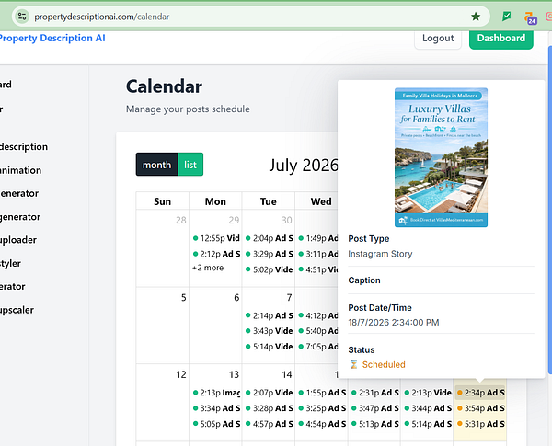Open the 3:11p Ad event on Wednesday
Image resolution: width=552 pixels, height=446 pixels.
[x=317, y=254]
